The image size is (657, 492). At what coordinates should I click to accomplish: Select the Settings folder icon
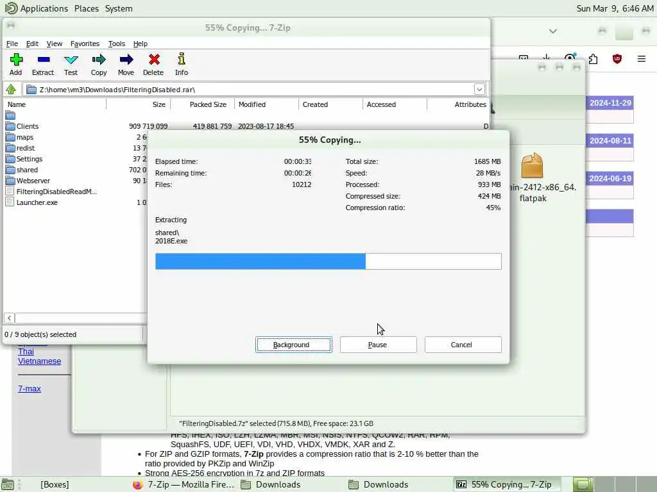pos(10,159)
